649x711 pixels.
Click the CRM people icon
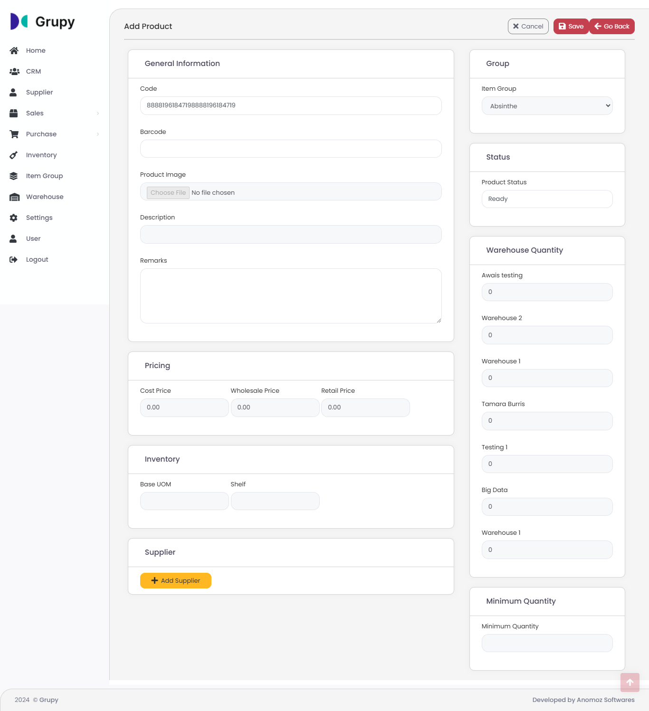pos(14,71)
